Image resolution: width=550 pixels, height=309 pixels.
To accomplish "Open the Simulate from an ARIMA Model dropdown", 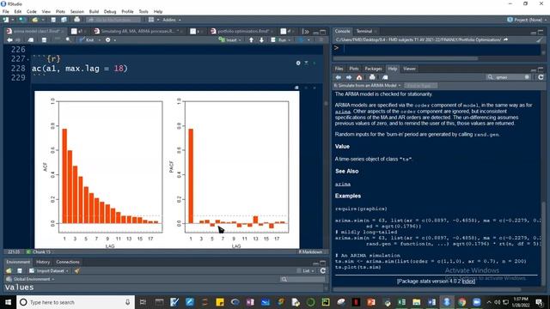I will point(367,86).
